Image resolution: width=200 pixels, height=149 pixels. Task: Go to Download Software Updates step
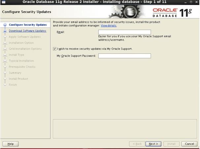pos(27,31)
